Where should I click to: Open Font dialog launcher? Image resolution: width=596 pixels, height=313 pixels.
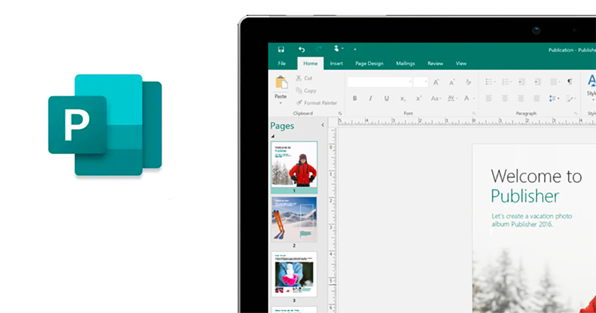474,114
